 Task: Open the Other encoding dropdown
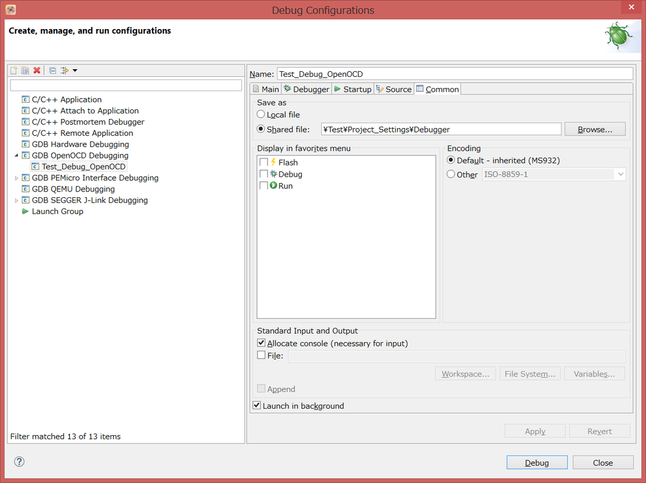pos(619,173)
